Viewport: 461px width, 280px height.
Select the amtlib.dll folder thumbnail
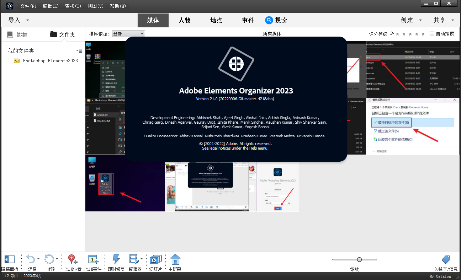coord(105,126)
